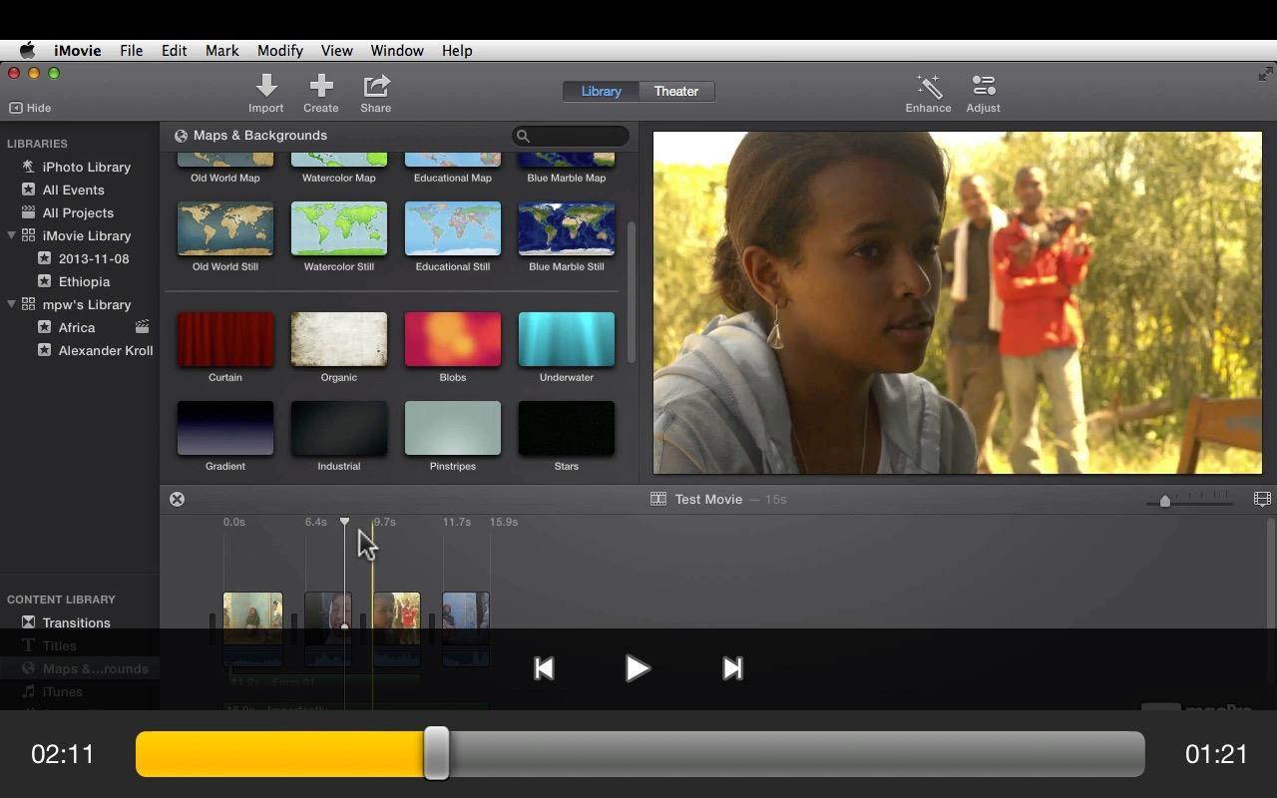1277x798 pixels.
Task: Open the Window menu
Action: point(397,50)
